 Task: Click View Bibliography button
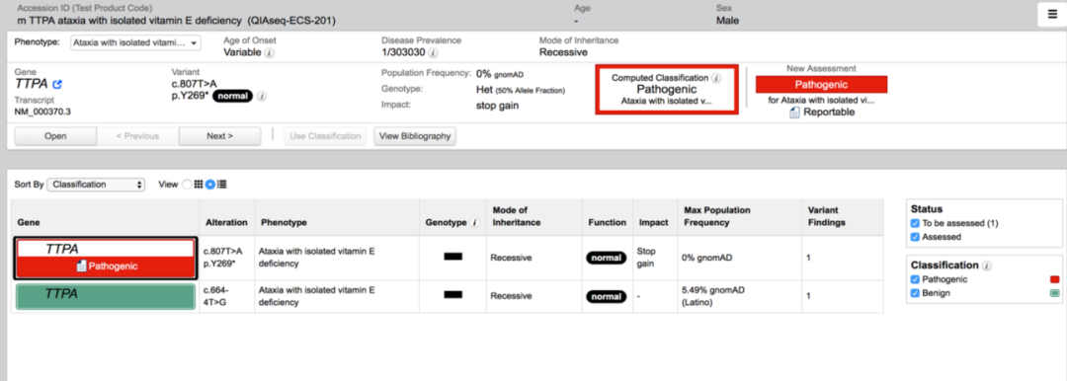point(415,136)
